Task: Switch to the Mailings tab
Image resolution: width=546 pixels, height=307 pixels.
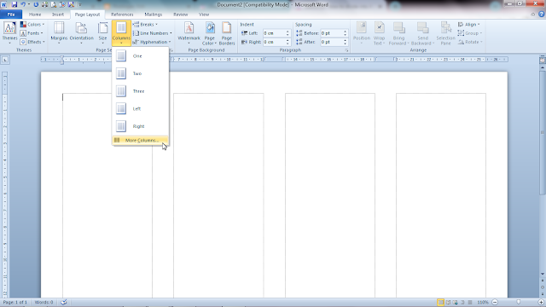Action: (x=154, y=14)
